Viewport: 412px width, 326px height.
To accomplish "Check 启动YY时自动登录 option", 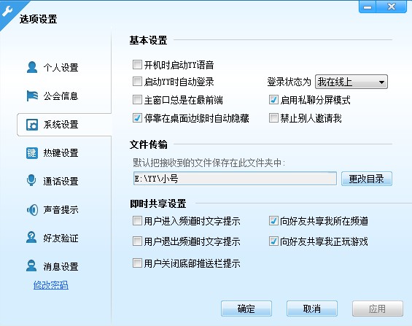I will click(x=137, y=82).
